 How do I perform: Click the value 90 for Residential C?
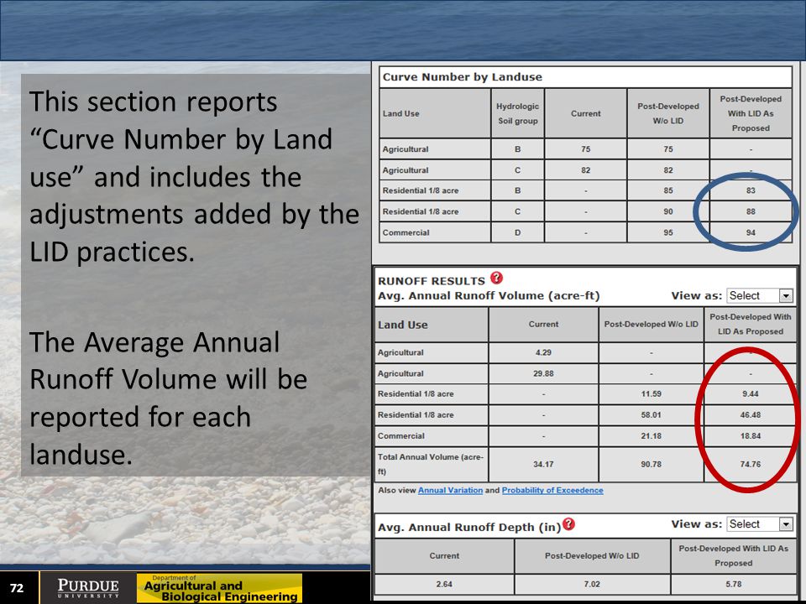coord(668,211)
